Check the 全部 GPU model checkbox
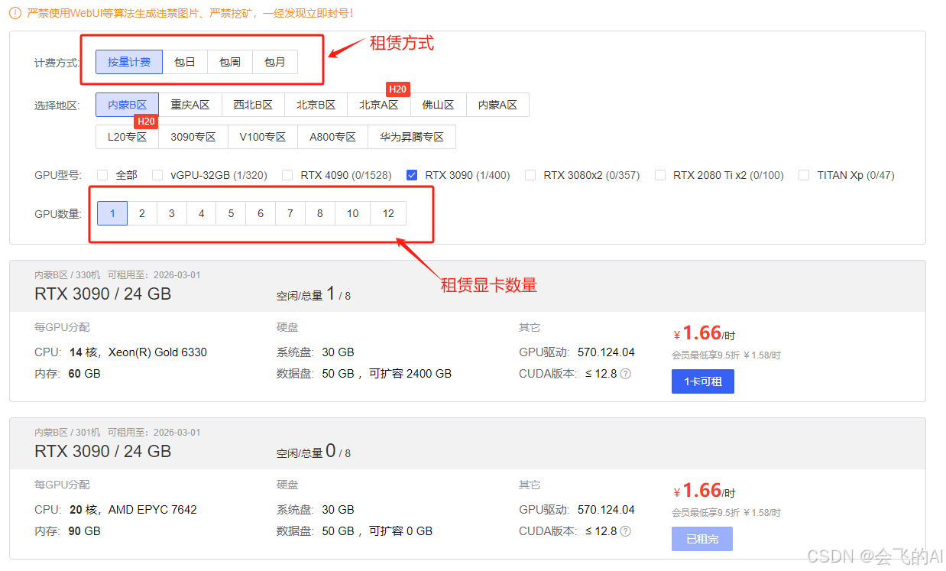This screenshot has height=571, width=946. [101, 175]
